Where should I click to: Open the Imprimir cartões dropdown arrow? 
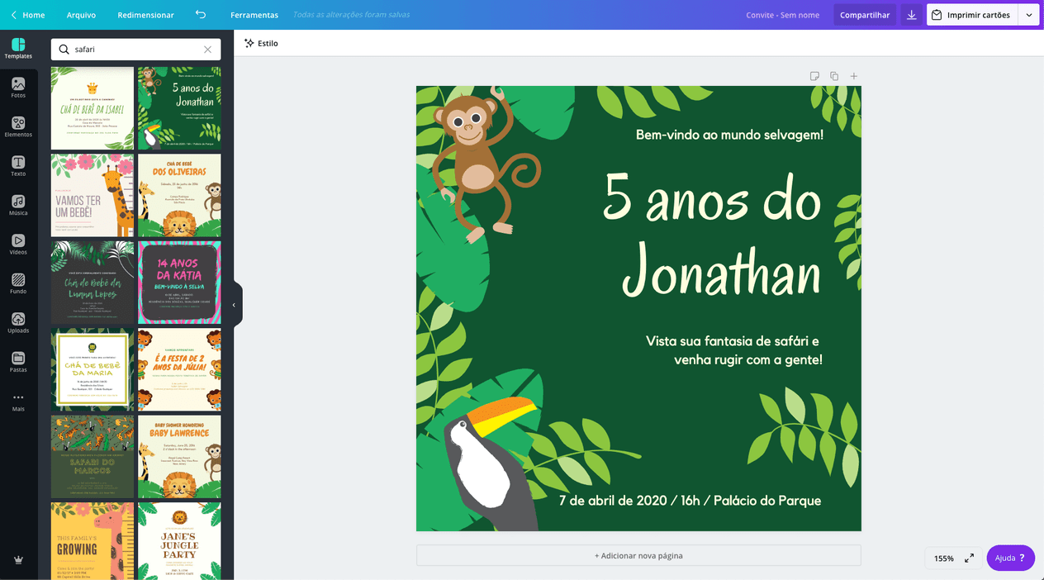[x=1028, y=15]
